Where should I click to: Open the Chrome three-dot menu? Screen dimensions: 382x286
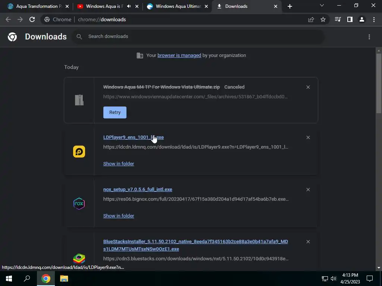click(x=374, y=19)
